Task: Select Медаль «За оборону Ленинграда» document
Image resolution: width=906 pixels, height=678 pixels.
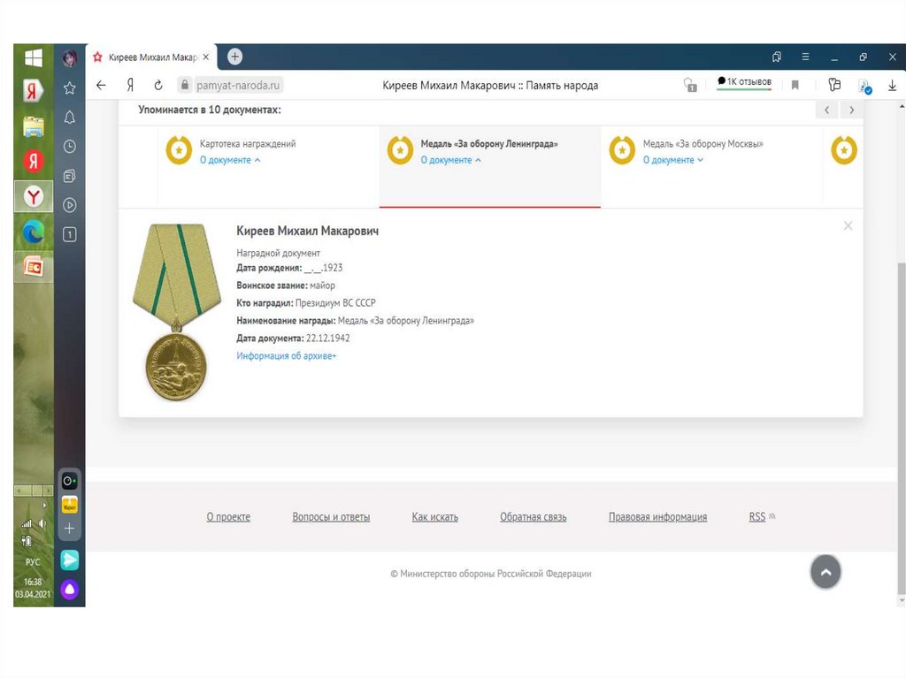Action: pos(489,144)
